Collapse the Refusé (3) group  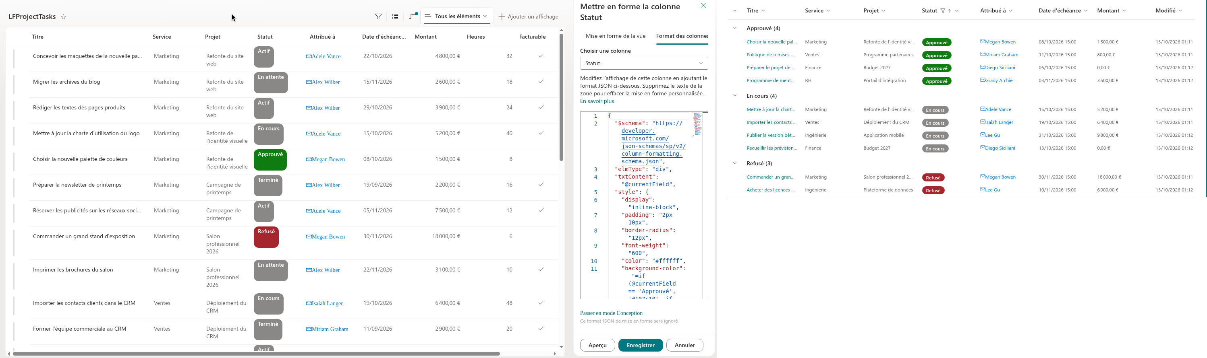[x=735, y=163]
